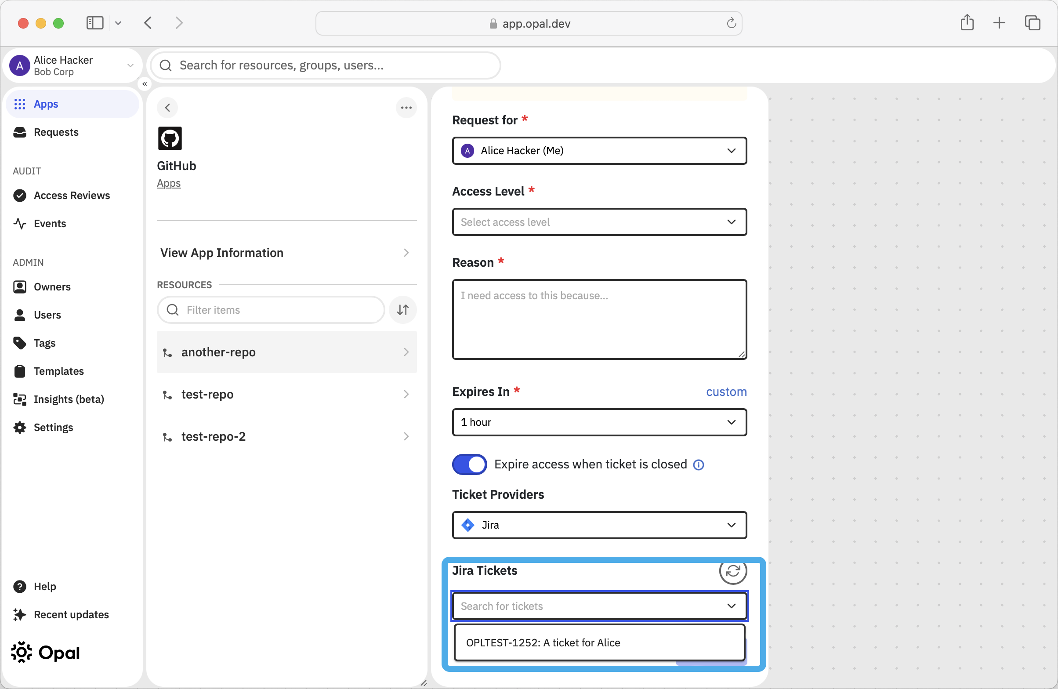Image resolution: width=1058 pixels, height=689 pixels.
Task: Click the info icon beside ticket expiry
Action: coord(698,464)
